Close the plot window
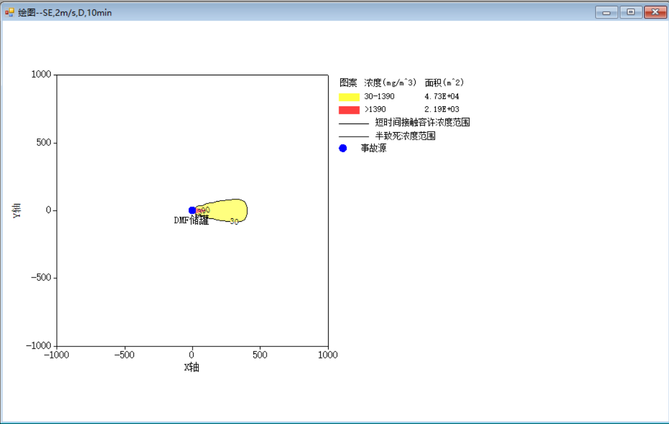The width and height of the screenshot is (669, 424). [x=655, y=13]
